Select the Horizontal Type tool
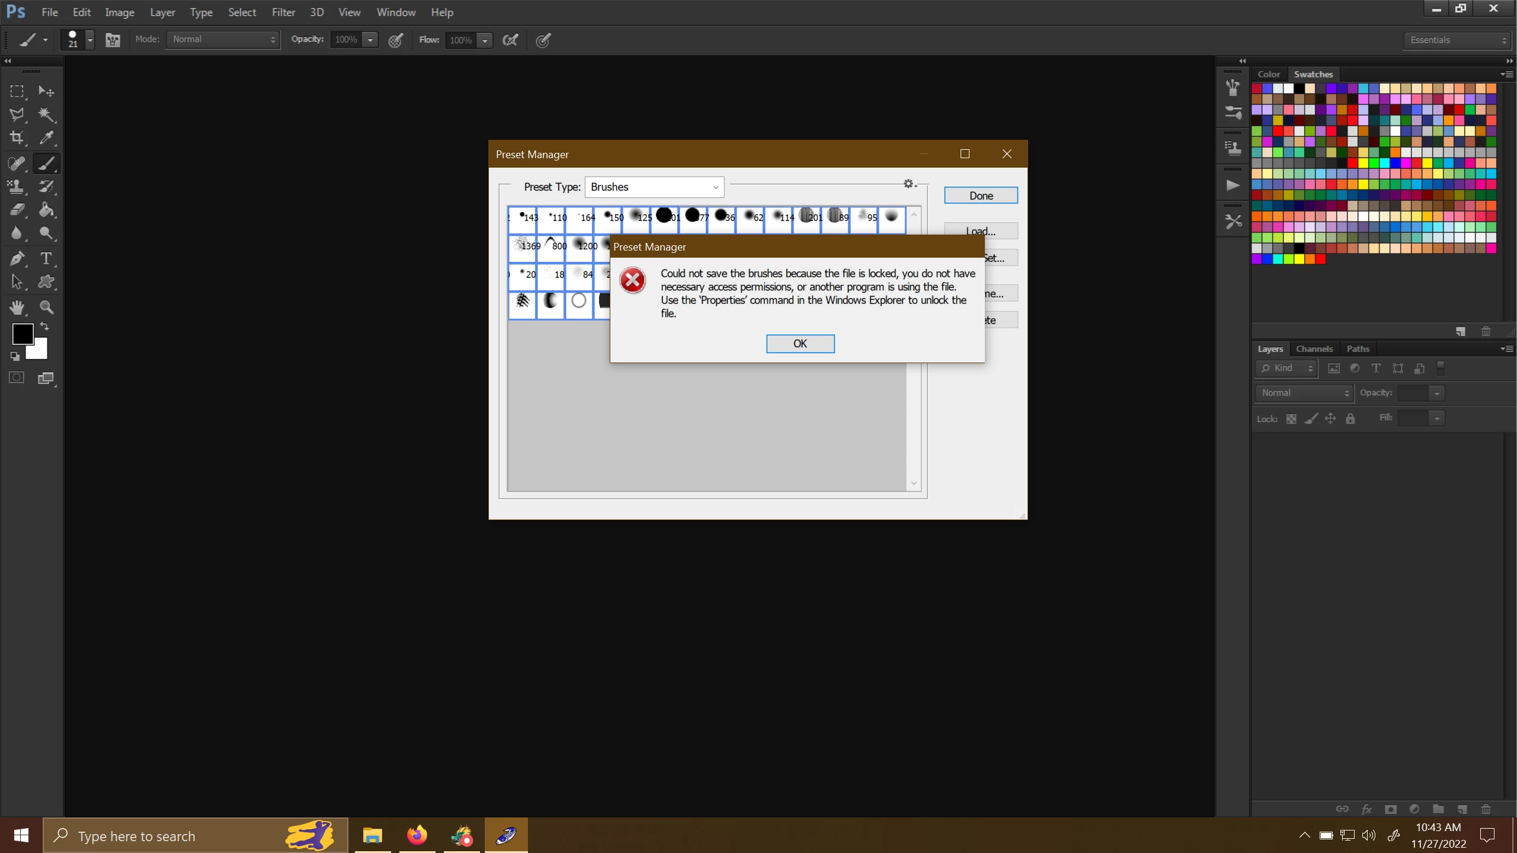The image size is (1517, 853). [x=46, y=258]
